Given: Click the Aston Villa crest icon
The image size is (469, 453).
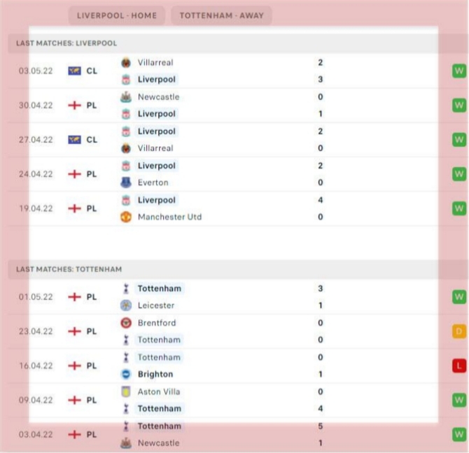Looking at the screenshot, I should click(126, 391).
